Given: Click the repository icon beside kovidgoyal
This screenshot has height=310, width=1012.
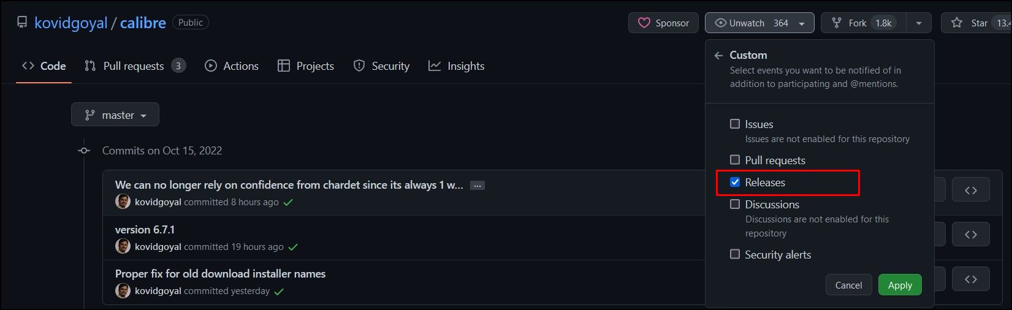Looking at the screenshot, I should click(x=22, y=23).
